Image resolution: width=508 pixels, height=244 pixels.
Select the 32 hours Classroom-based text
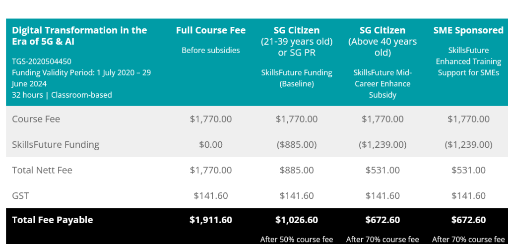coord(62,95)
